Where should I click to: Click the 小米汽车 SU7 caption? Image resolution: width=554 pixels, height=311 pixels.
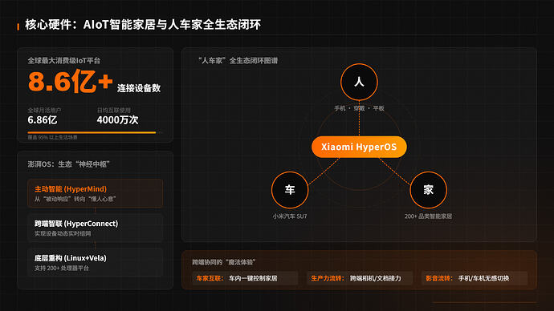(290, 216)
